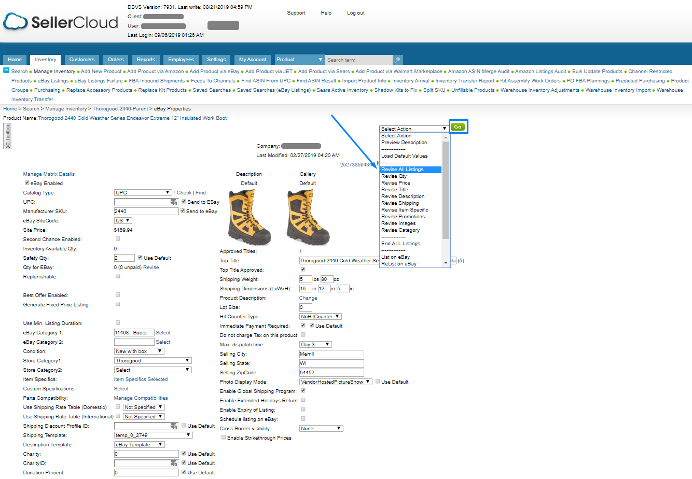The image size is (692, 479).
Task: Open the Shipping Template dropdown
Action: tap(153, 435)
